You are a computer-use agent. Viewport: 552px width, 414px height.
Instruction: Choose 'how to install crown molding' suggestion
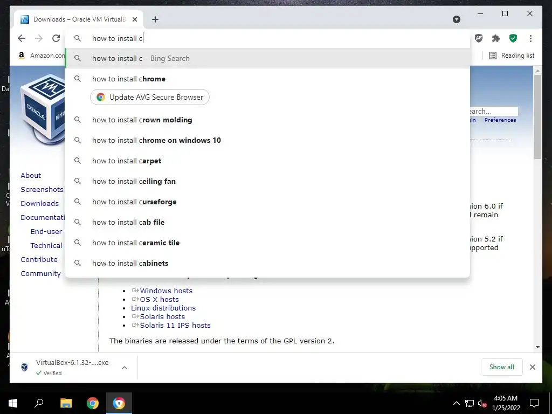tap(267, 120)
